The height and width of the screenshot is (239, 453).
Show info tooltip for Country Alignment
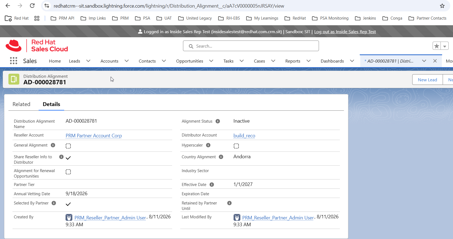221,157
